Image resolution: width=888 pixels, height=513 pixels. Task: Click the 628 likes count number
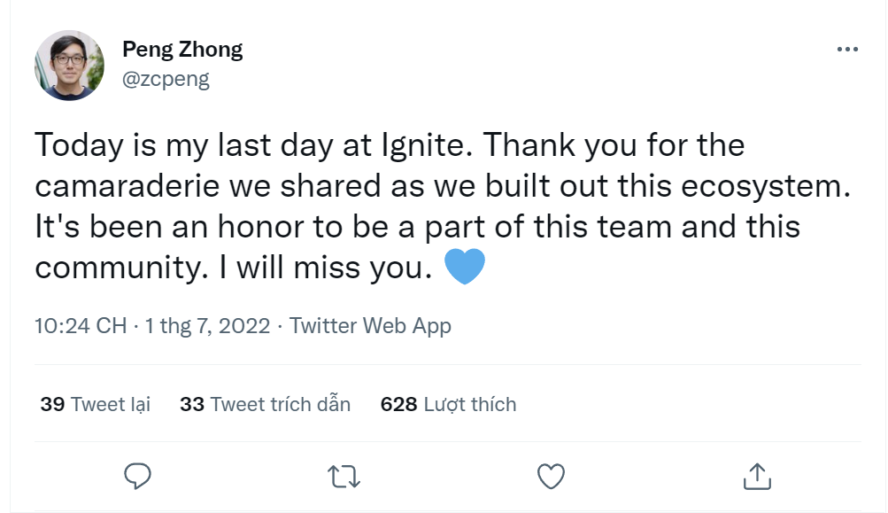pyautogui.click(x=398, y=405)
